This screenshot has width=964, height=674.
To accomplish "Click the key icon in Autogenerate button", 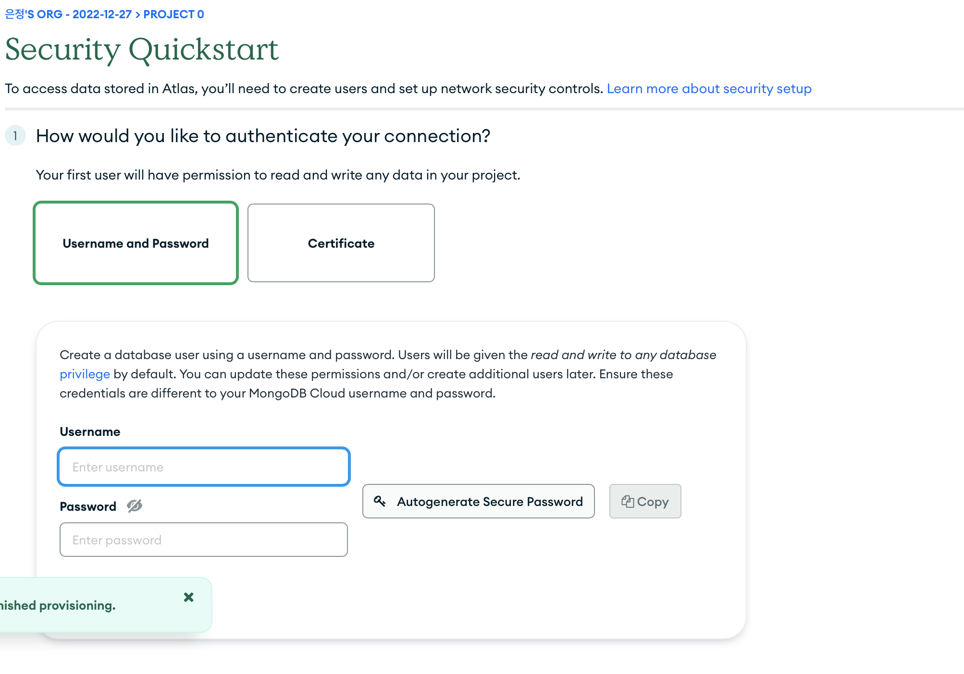I will pos(380,501).
